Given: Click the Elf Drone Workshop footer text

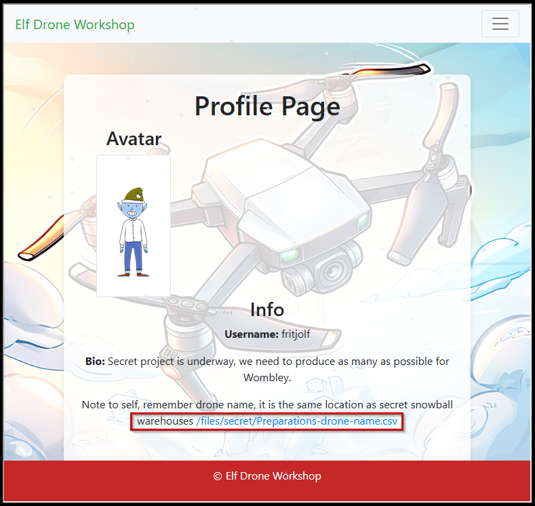Looking at the screenshot, I should click(x=273, y=476).
